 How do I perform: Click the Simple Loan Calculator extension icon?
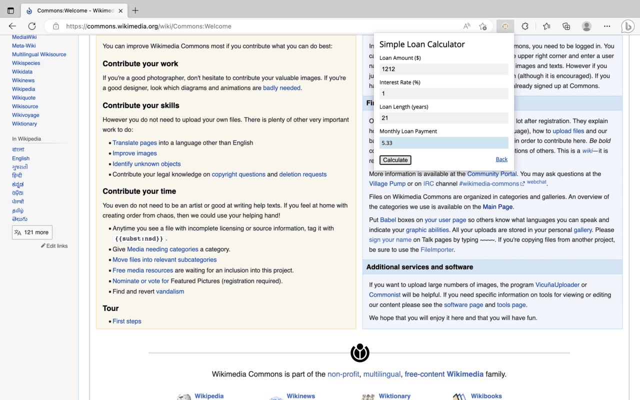click(x=505, y=26)
